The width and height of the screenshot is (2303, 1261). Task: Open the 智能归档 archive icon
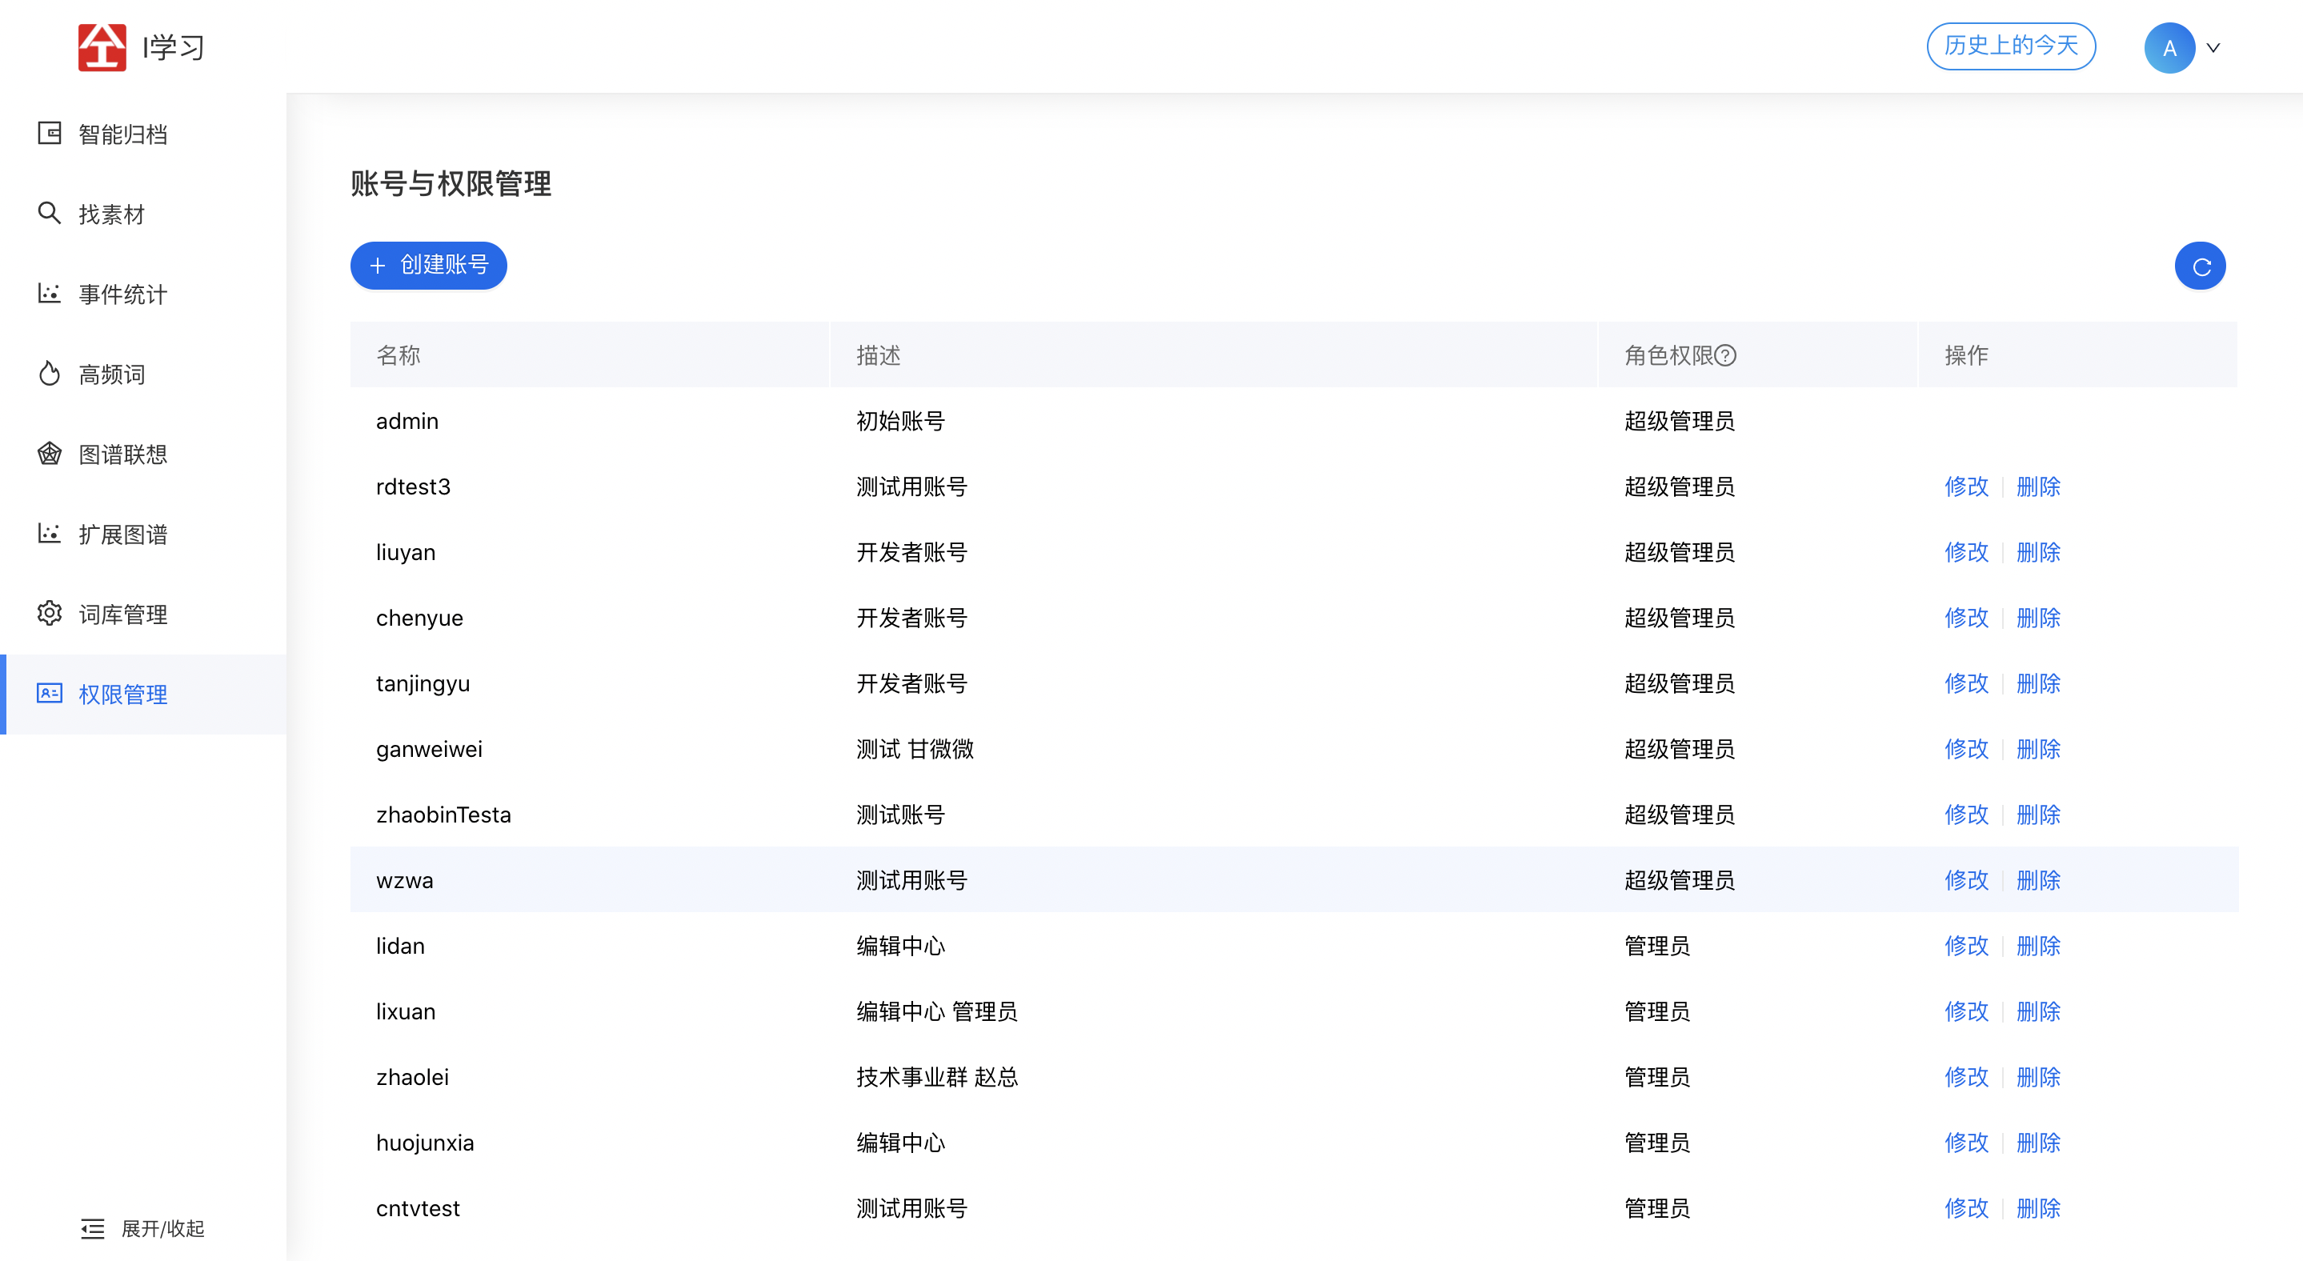49,133
